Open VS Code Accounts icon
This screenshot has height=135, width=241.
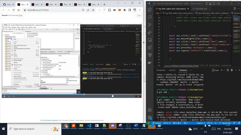coord(149,110)
